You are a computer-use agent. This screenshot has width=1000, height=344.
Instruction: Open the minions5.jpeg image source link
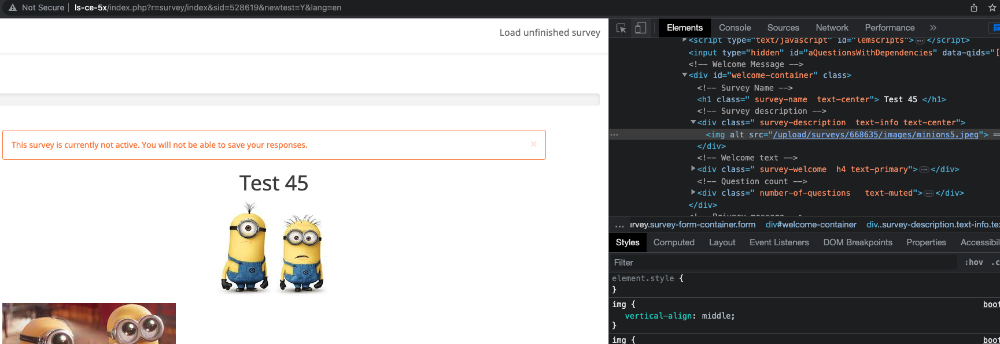(876, 134)
